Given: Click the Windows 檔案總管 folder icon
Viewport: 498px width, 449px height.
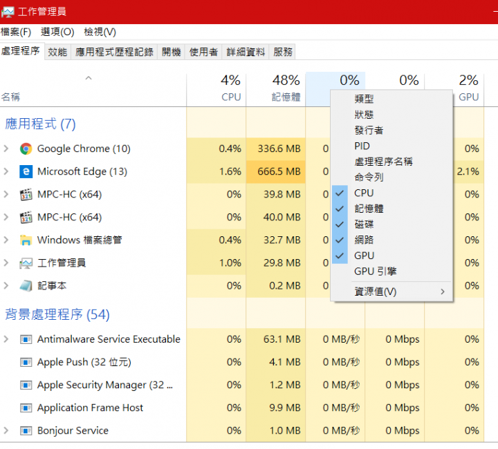Looking at the screenshot, I should (x=26, y=240).
